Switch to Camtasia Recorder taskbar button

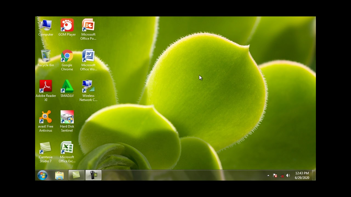coord(94,175)
